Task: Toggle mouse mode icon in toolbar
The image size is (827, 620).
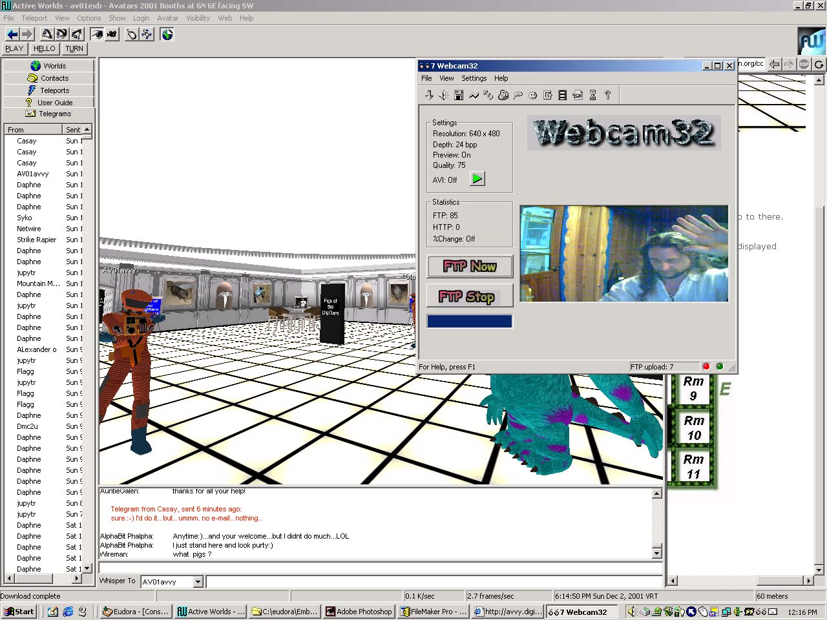Action: tap(132, 34)
